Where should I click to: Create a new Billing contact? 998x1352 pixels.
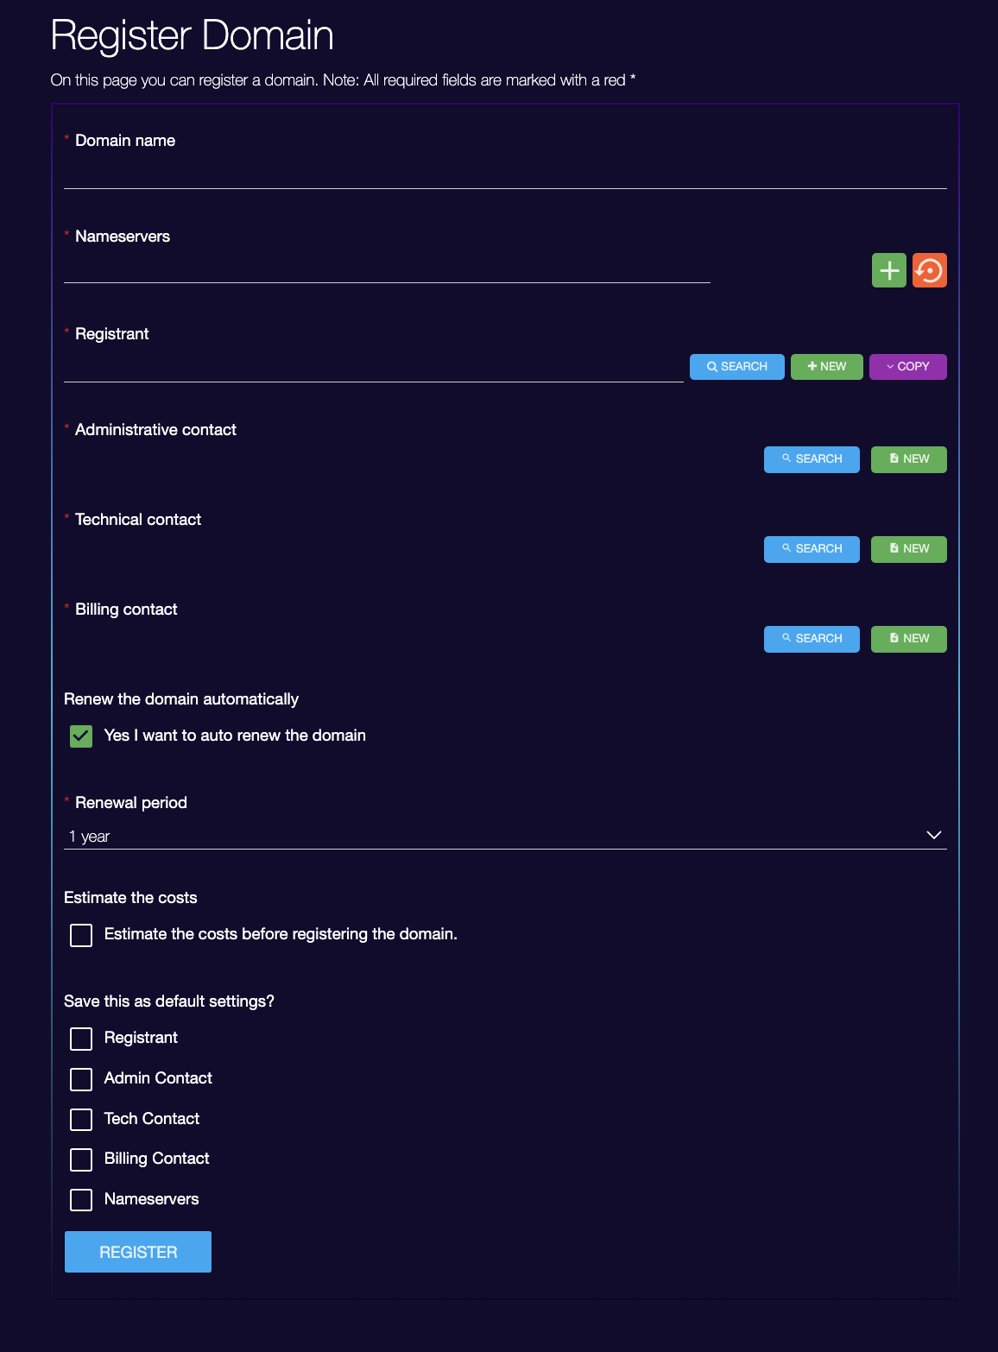coord(909,639)
